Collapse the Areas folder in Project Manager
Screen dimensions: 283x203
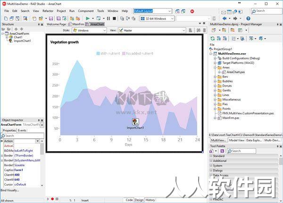point(215,68)
